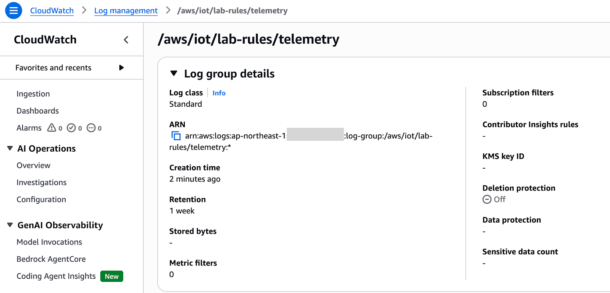This screenshot has height=293, width=610.
Task: Click the CloudWatch breadcrumb link
Action: coord(52,11)
